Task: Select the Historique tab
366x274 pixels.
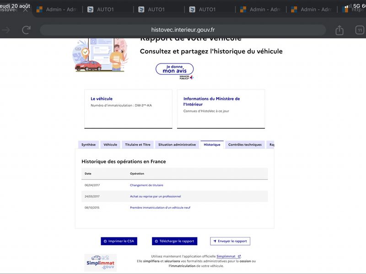Action: point(212,145)
